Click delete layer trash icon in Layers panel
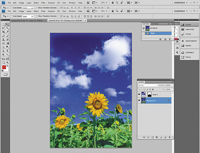The image size is (200, 153). click(x=169, y=137)
